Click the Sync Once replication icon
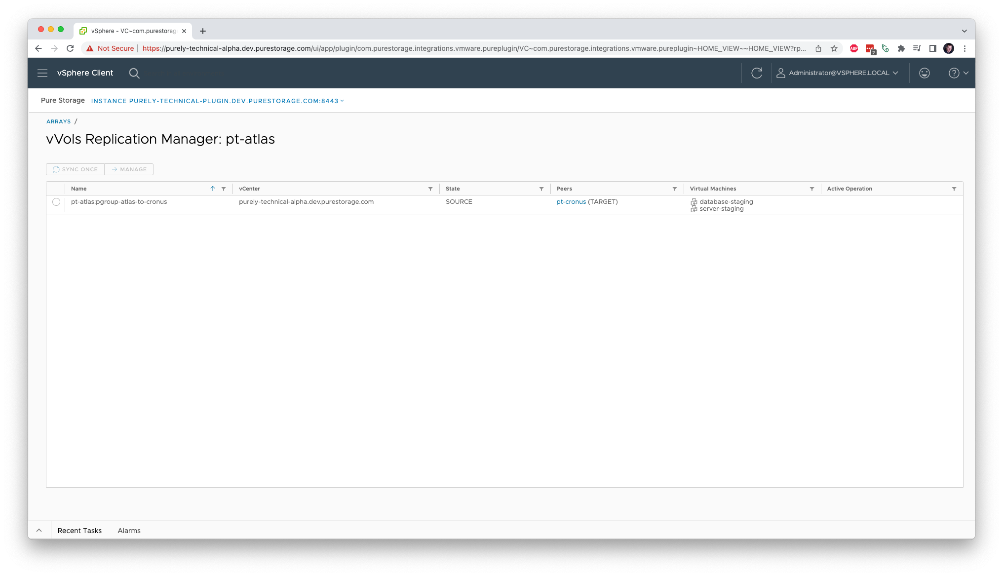This screenshot has width=1003, height=576. (x=56, y=169)
